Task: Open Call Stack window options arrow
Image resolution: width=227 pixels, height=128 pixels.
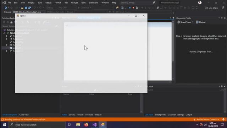Action: (219, 86)
